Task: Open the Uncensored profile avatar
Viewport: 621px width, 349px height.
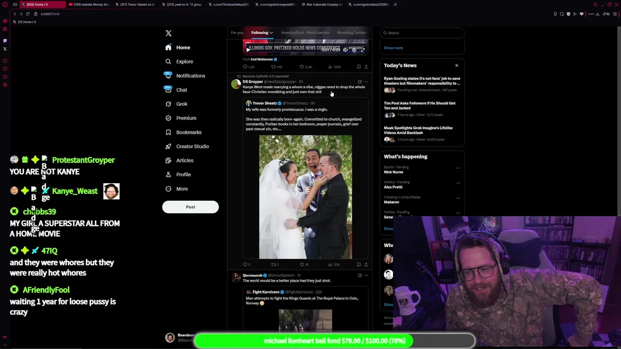Action: 236,278
